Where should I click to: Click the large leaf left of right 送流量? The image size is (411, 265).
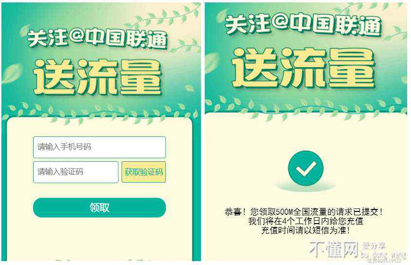point(212,62)
